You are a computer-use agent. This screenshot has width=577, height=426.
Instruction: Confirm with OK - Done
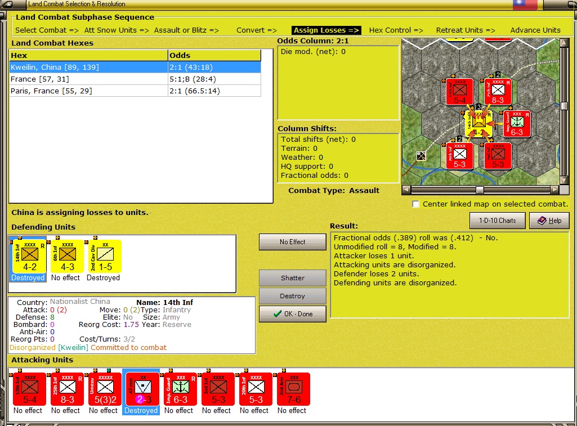[293, 314]
